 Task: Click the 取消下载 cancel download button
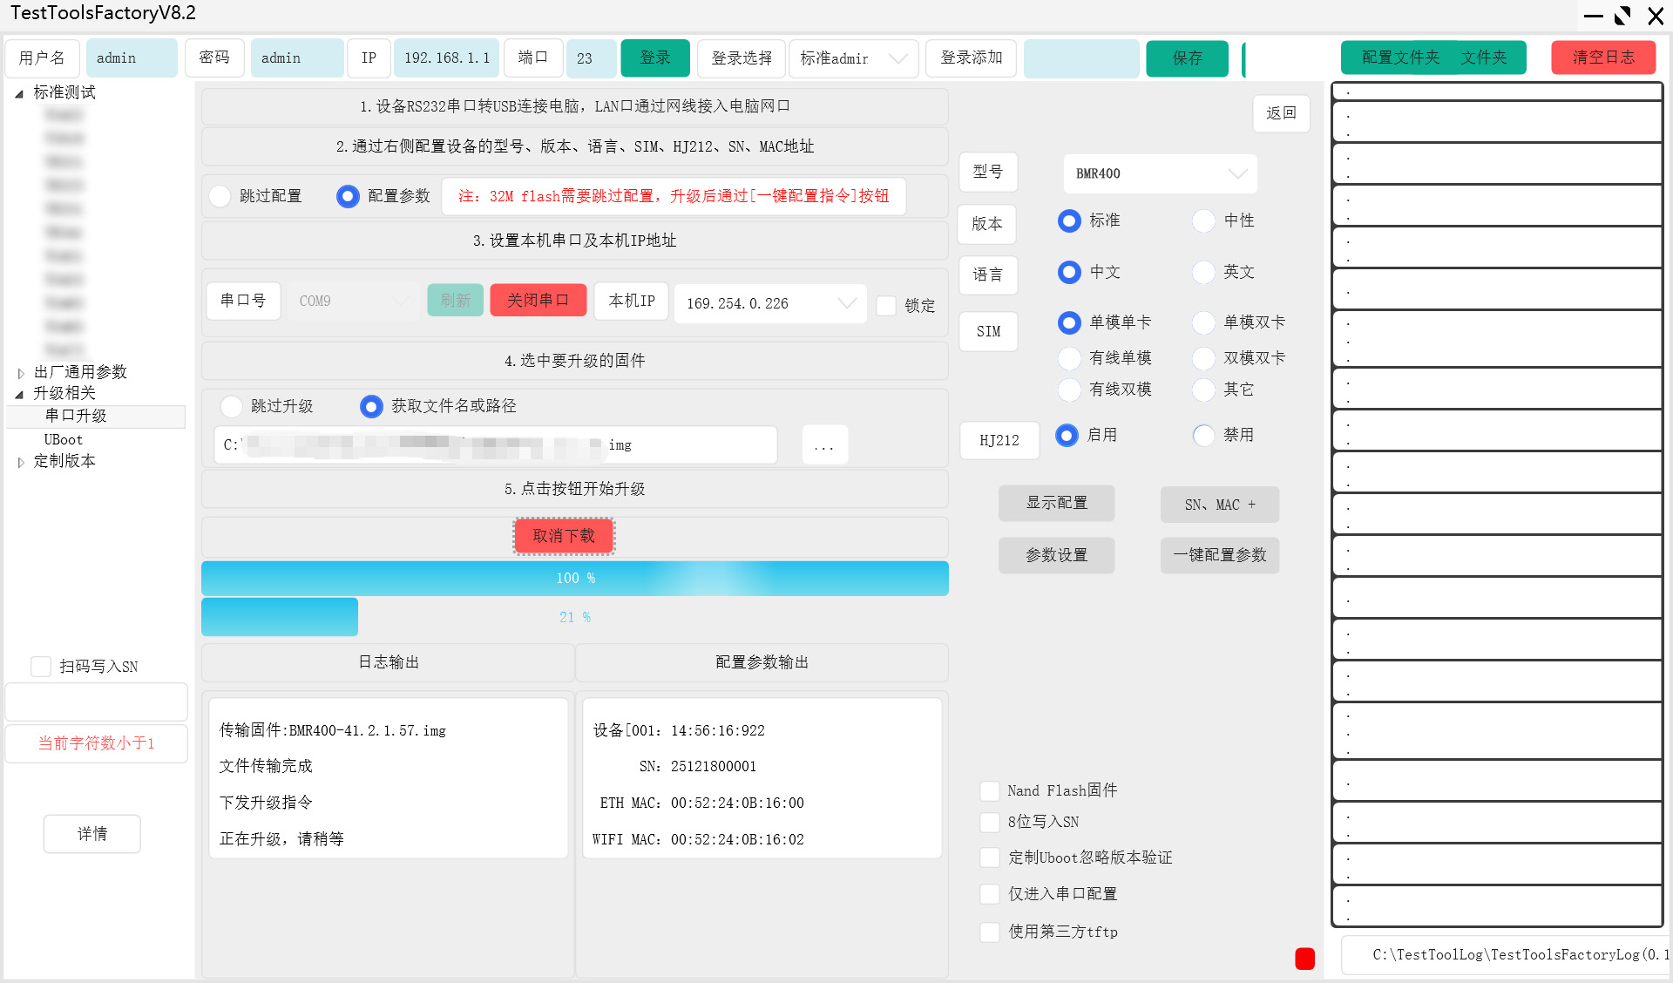click(x=563, y=536)
